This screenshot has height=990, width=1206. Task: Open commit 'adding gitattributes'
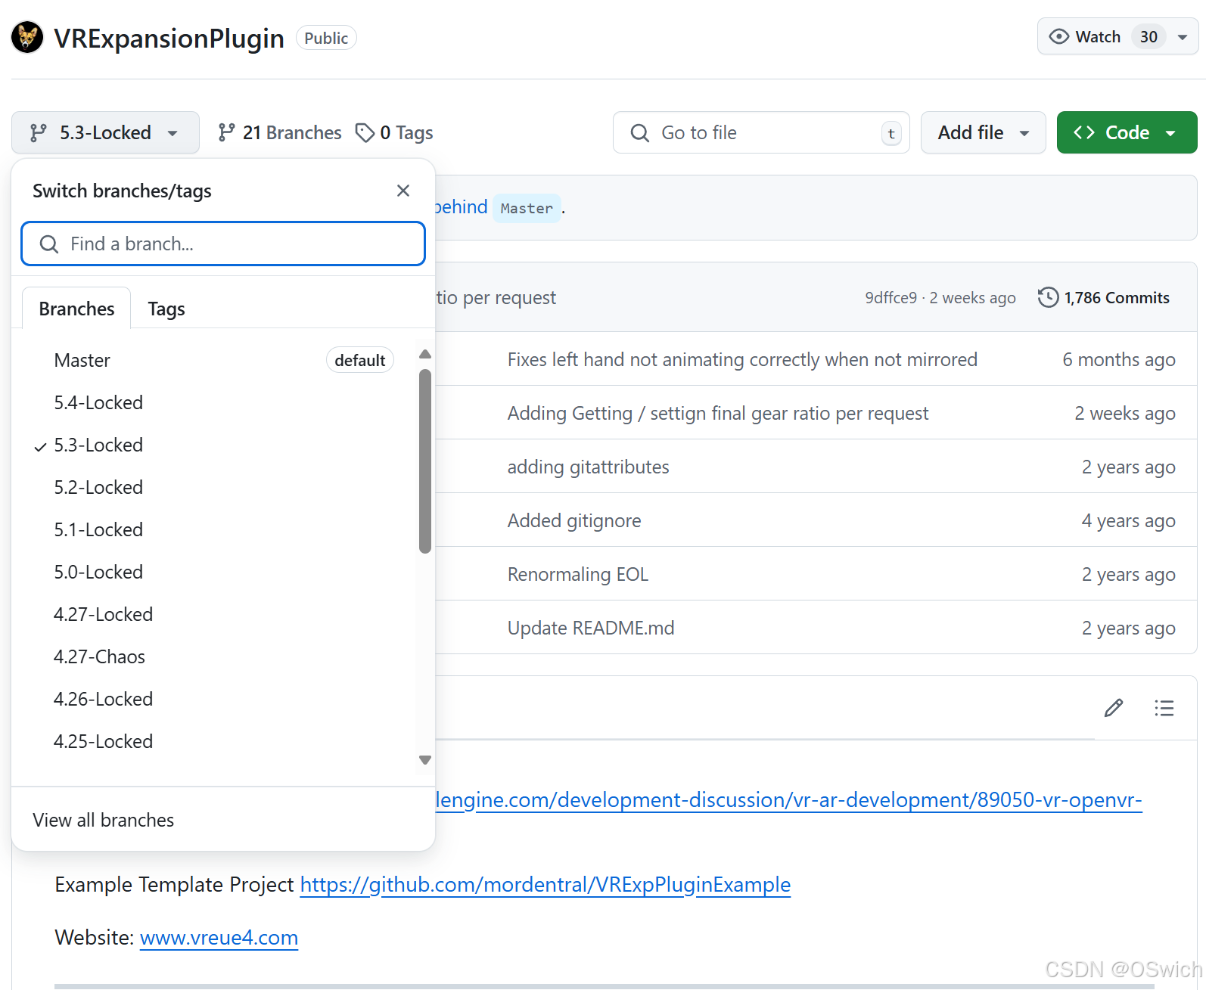tap(588, 467)
